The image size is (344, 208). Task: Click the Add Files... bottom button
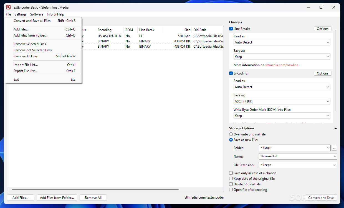(x=21, y=198)
